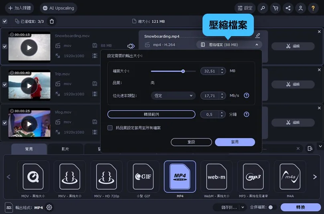Screen dimensions: 324x214
Task: Select the MP4 format icon
Action: [x=180, y=177]
